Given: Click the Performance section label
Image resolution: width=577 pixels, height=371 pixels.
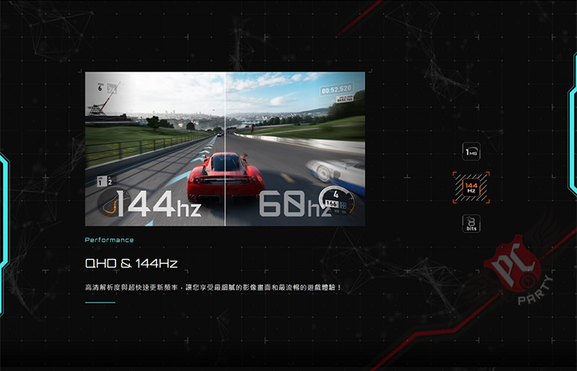Looking at the screenshot, I should [x=109, y=240].
